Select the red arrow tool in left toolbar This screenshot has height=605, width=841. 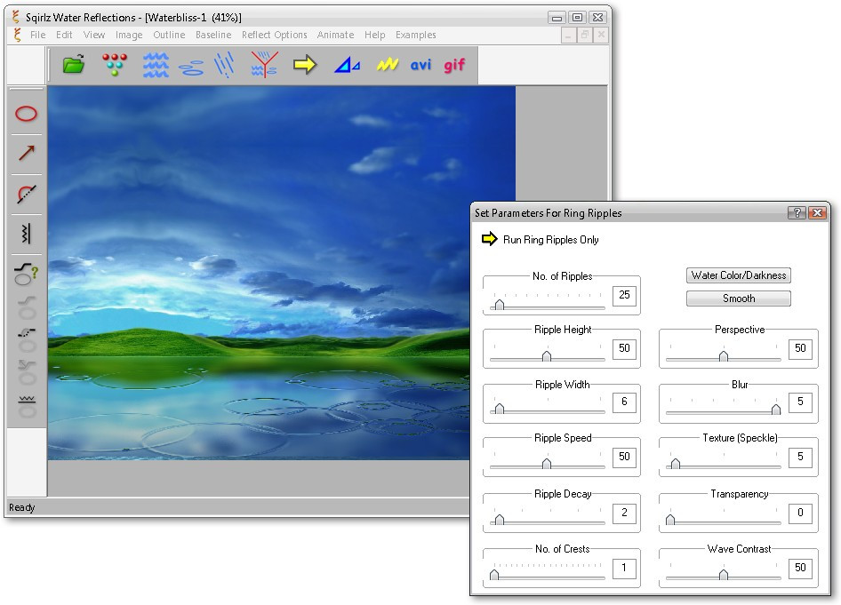pos(27,154)
